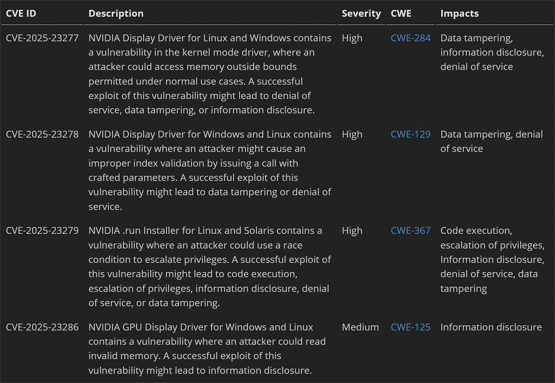
Task: Select the CVE-2025-23277 identifier cell
Action: pos(42,38)
